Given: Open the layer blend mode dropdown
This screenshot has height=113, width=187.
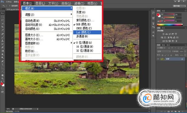Looking at the screenshot, I should pos(164,52).
